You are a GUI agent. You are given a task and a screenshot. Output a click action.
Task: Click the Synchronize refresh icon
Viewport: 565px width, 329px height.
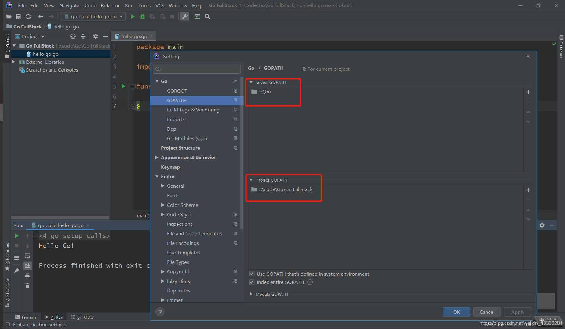28,16
